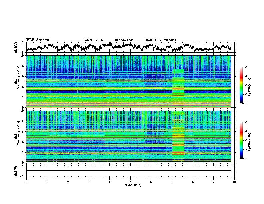Click the -7 label on the ch.2 color bar

(x=246, y=158)
